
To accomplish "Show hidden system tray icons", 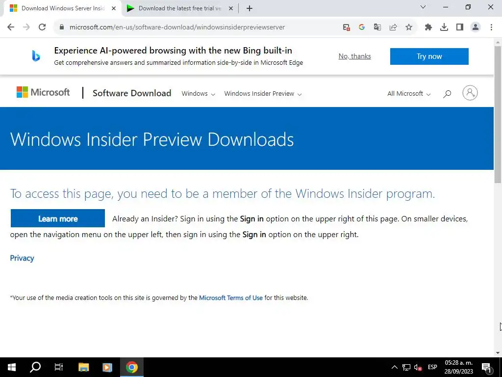I will [x=395, y=367].
